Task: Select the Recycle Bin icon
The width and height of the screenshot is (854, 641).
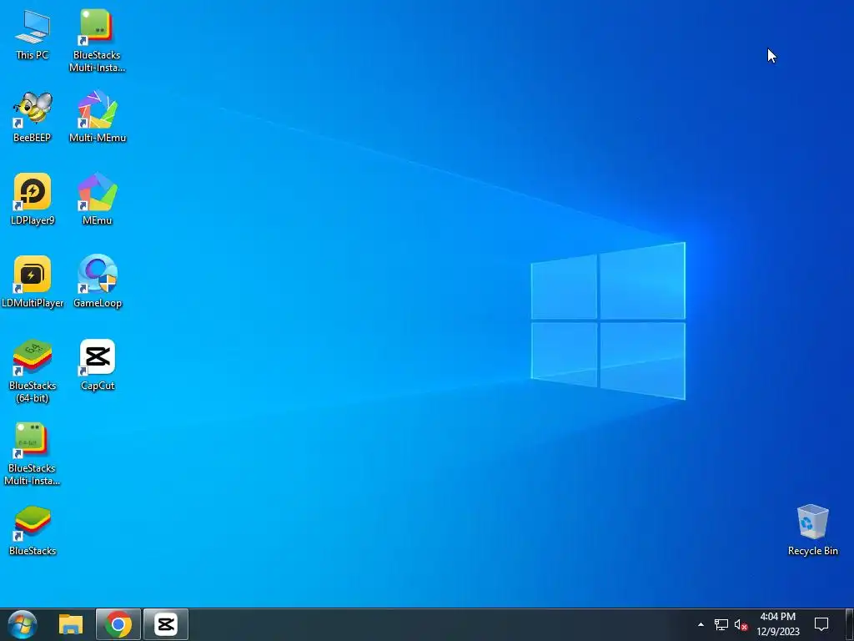Action: pyautogui.click(x=812, y=530)
